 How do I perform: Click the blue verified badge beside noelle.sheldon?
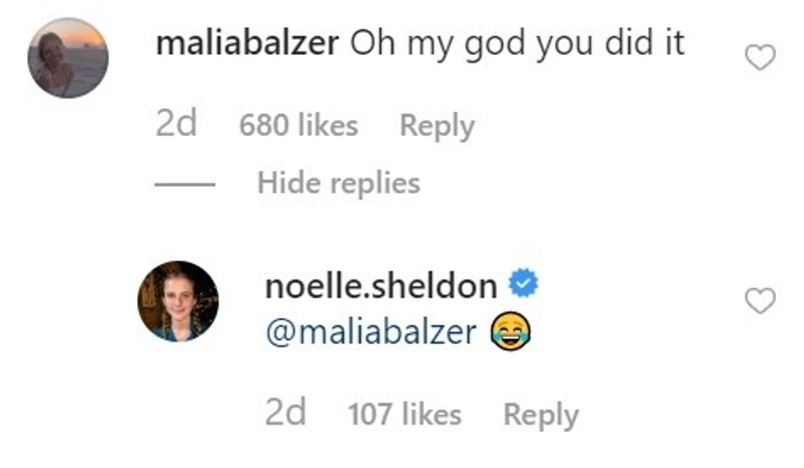tap(523, 285)
